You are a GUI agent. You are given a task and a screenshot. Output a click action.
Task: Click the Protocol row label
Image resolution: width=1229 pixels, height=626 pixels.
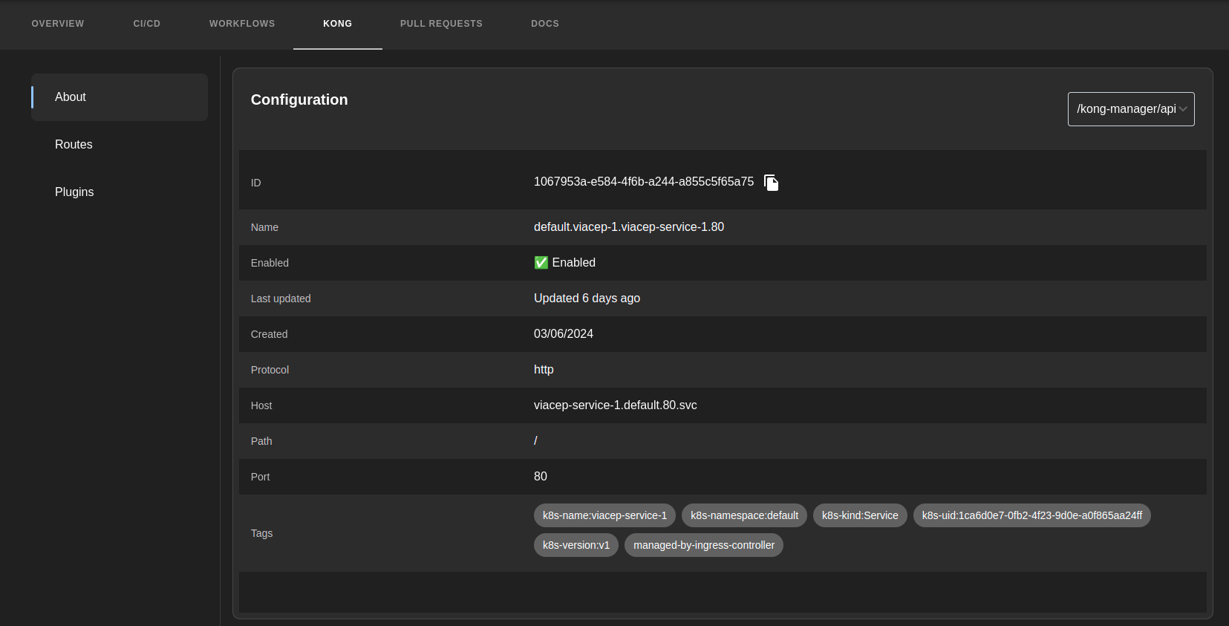pyautogui.click(x=270, y=370)
